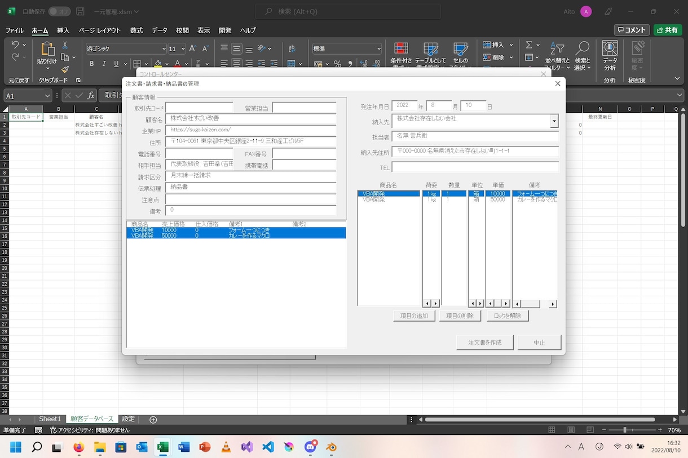Open PowerPoint from the taskbar
The width and height of the screenshot is (688, 458).
coord(205,447)
